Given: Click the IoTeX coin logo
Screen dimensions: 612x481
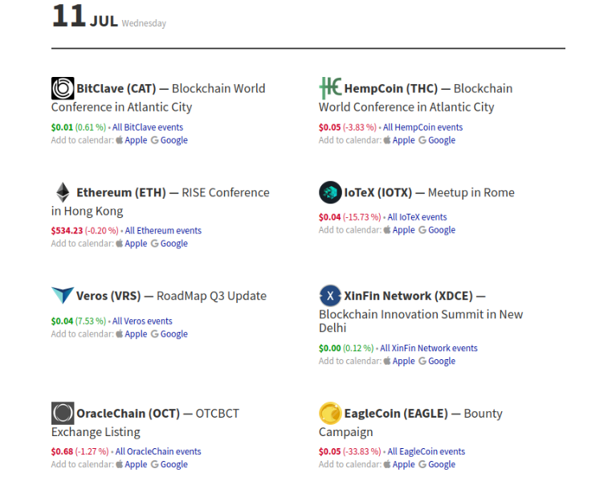Looking at the screenshot, I should (x=330, y=192).
